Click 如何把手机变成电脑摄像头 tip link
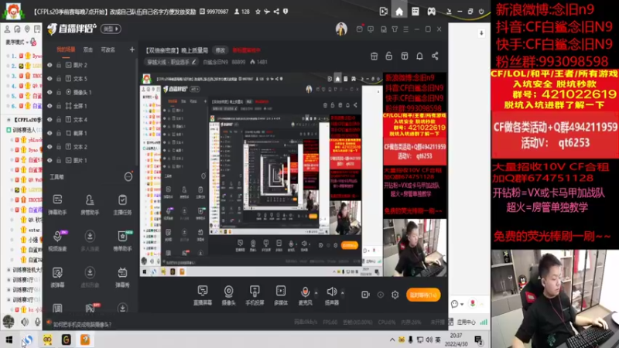619x348 pixels. coord(83,324)
